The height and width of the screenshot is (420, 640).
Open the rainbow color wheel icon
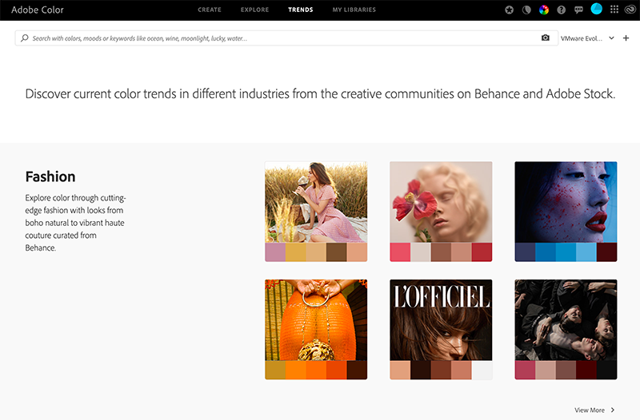tap(544, 10)
